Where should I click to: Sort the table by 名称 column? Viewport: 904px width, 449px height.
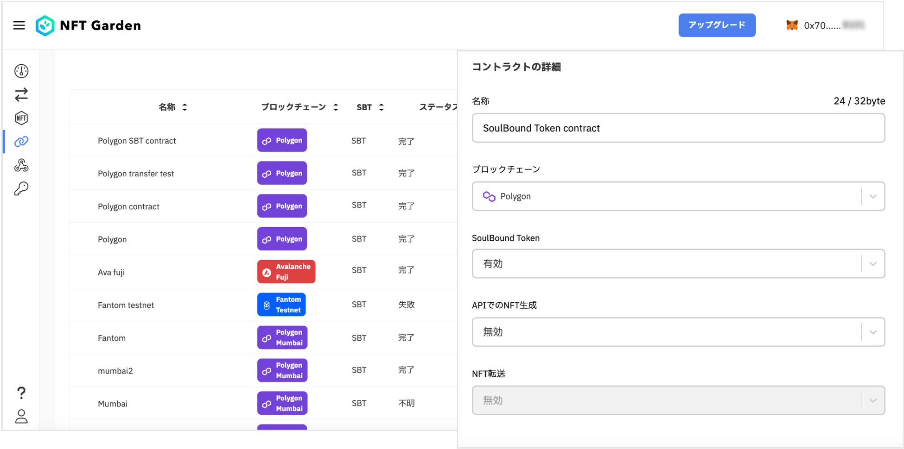tap(172, 107)
